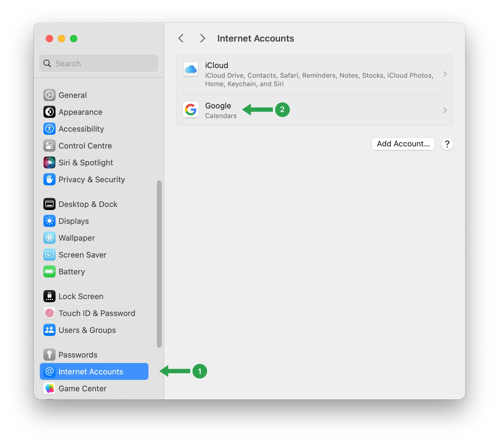Open Control Centre settings pane
499x444 pixels.
pyautogui.click(x=85, y=146)
